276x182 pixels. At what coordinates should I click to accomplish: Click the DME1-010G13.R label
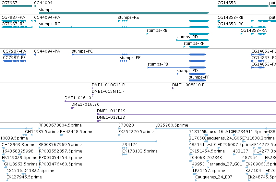[108, 85]
